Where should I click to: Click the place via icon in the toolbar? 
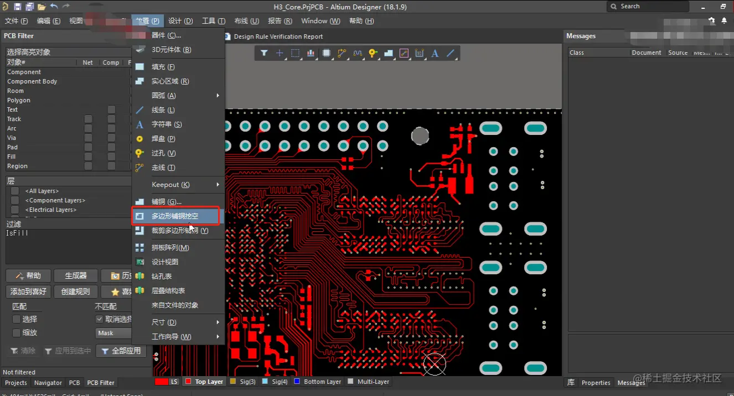(373, 53)
